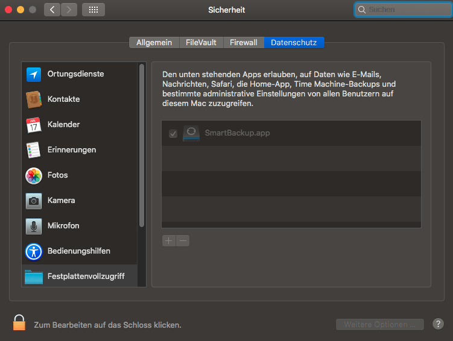Show all preferences with grid button
453x341 pixels.
(93, 10)
